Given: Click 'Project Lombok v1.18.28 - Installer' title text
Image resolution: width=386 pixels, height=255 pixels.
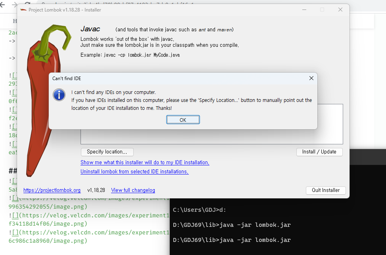Looking at the screenshot, I should pyautogui.click(x=65, y=10).
